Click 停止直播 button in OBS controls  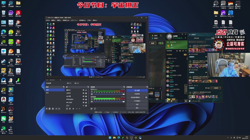[137, 90]
